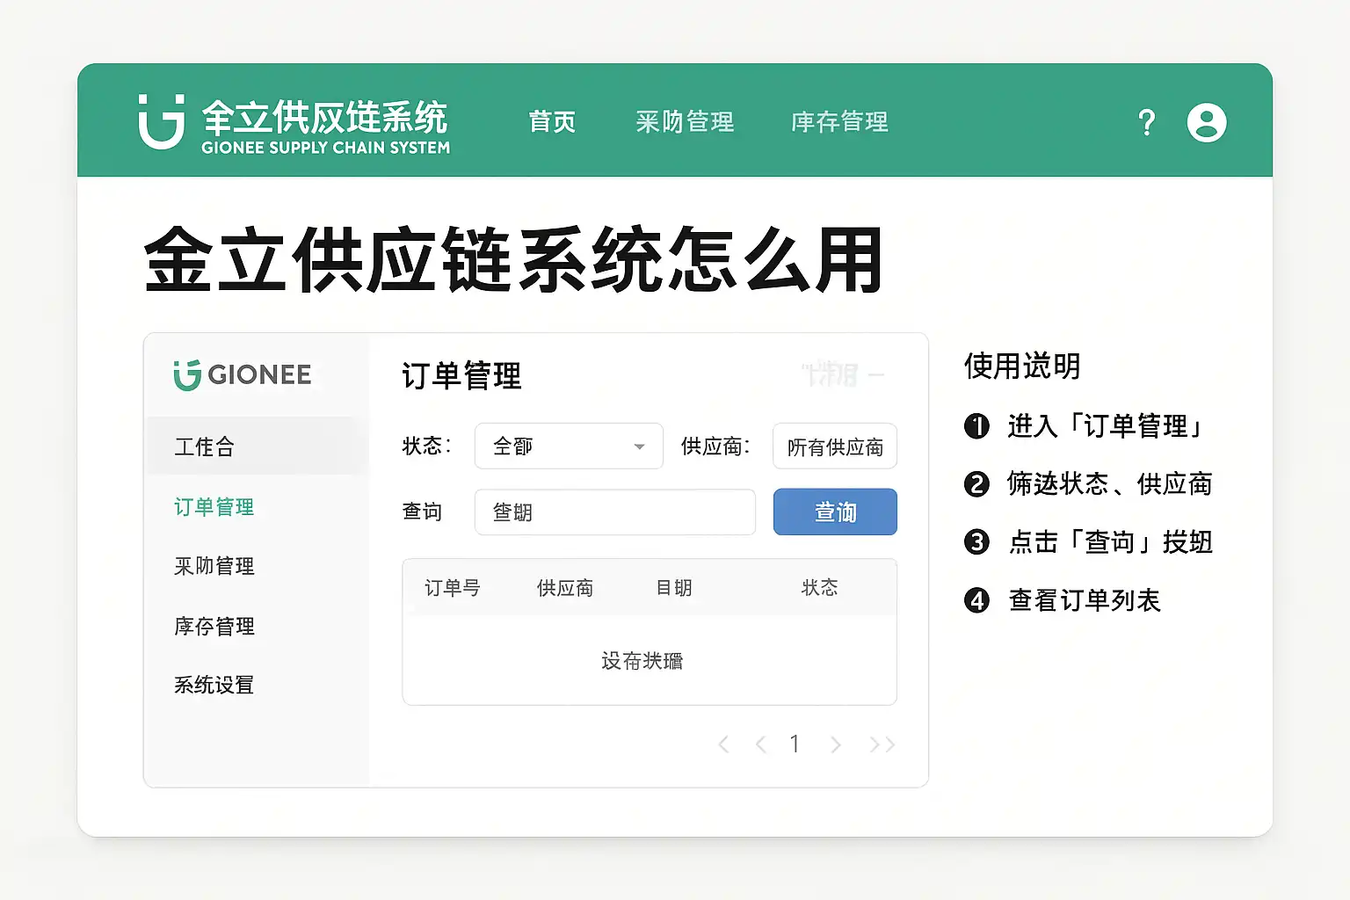The height and width of the screenshot is (900, 1350).
Task: Open the help question mark icon
Action: coord(1146,122)
